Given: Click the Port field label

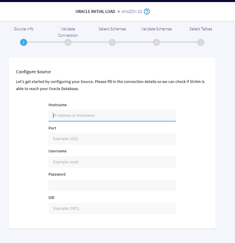Looking at the screenshot, I should (x=52, y=128).
